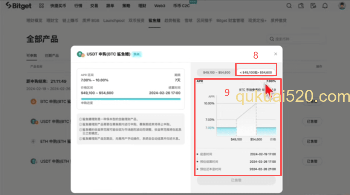Go to 趋势智盈 sub-tab
Screen dimensions: 350x195
tap(172, 21)
